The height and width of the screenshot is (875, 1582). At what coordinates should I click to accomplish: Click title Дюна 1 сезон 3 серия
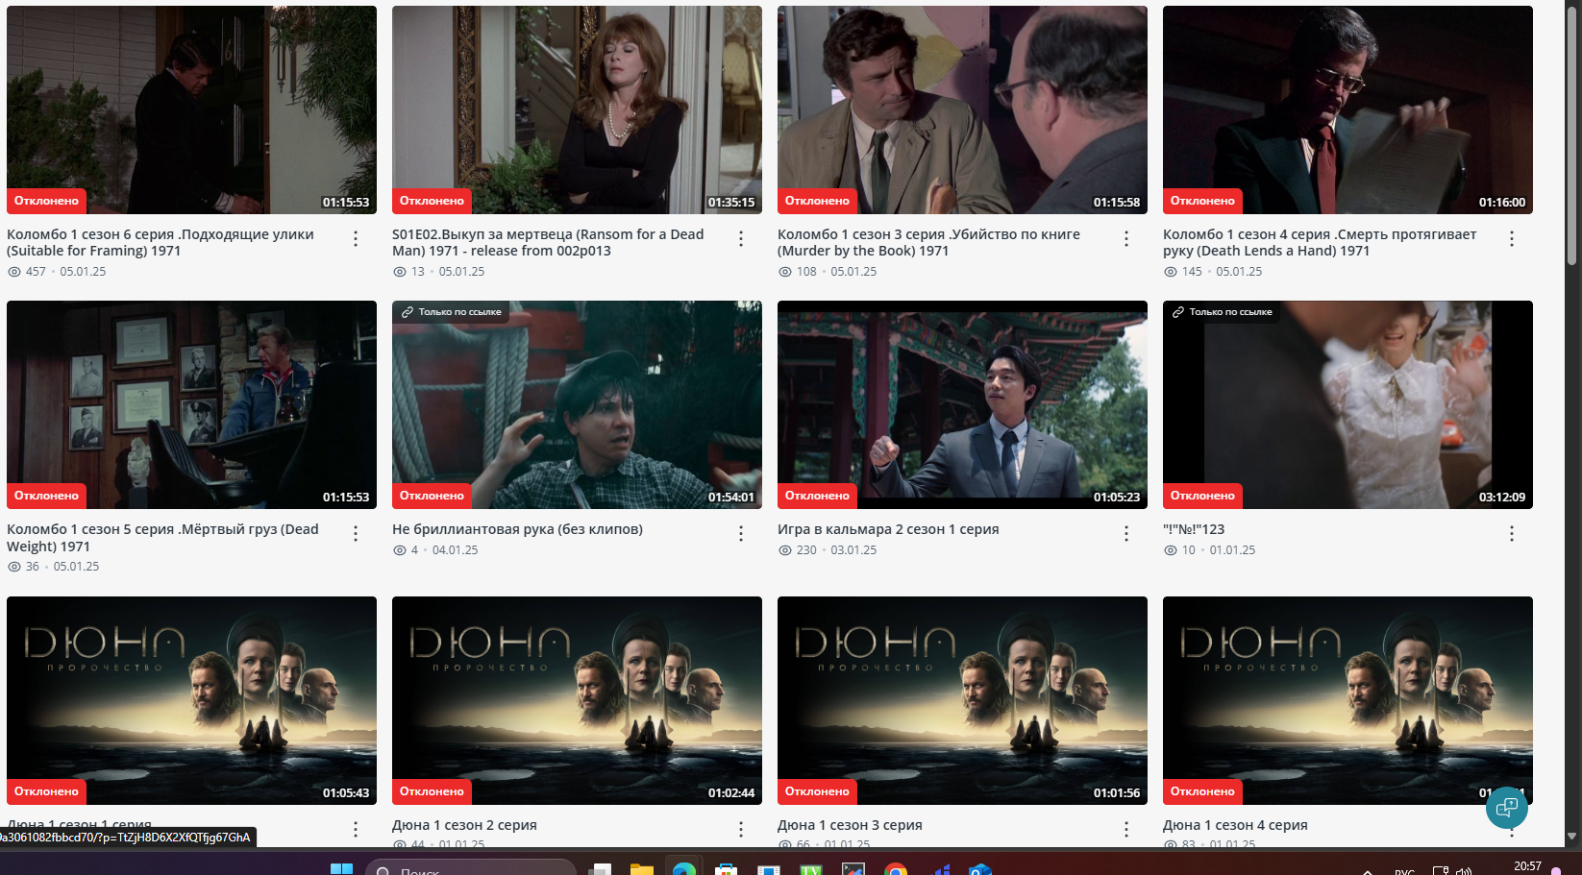pyautogui.click(x=850, y=825)
